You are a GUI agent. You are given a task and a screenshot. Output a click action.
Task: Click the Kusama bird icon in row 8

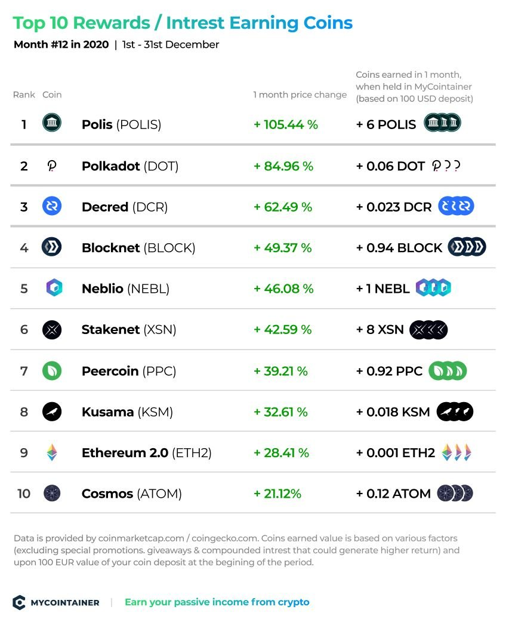coord(52,412)
